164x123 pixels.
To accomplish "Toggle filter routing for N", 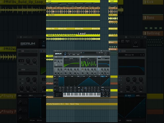I will click(98, 71).
